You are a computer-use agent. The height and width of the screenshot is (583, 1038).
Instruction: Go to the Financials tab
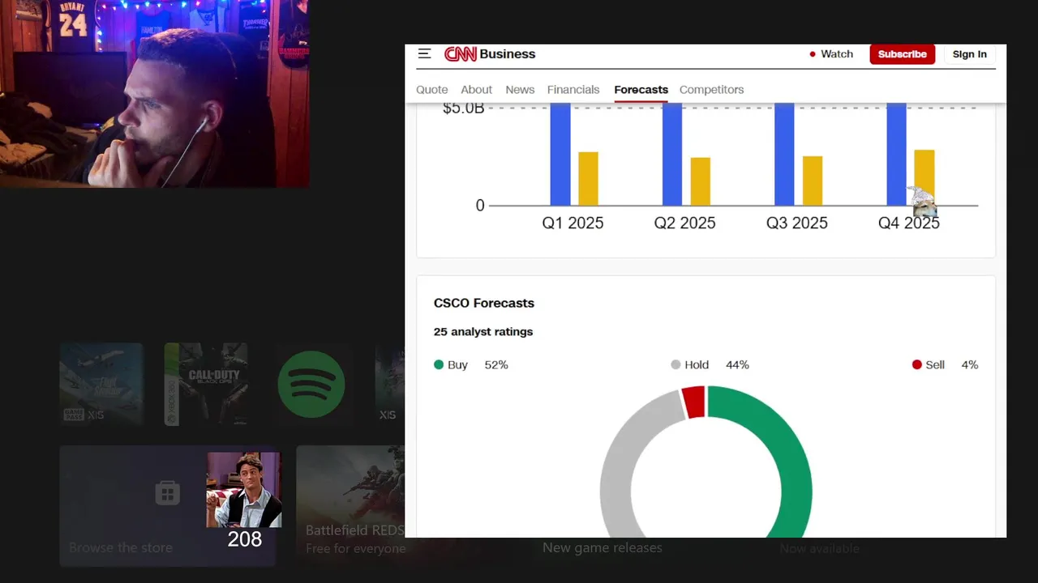[573, 90]
